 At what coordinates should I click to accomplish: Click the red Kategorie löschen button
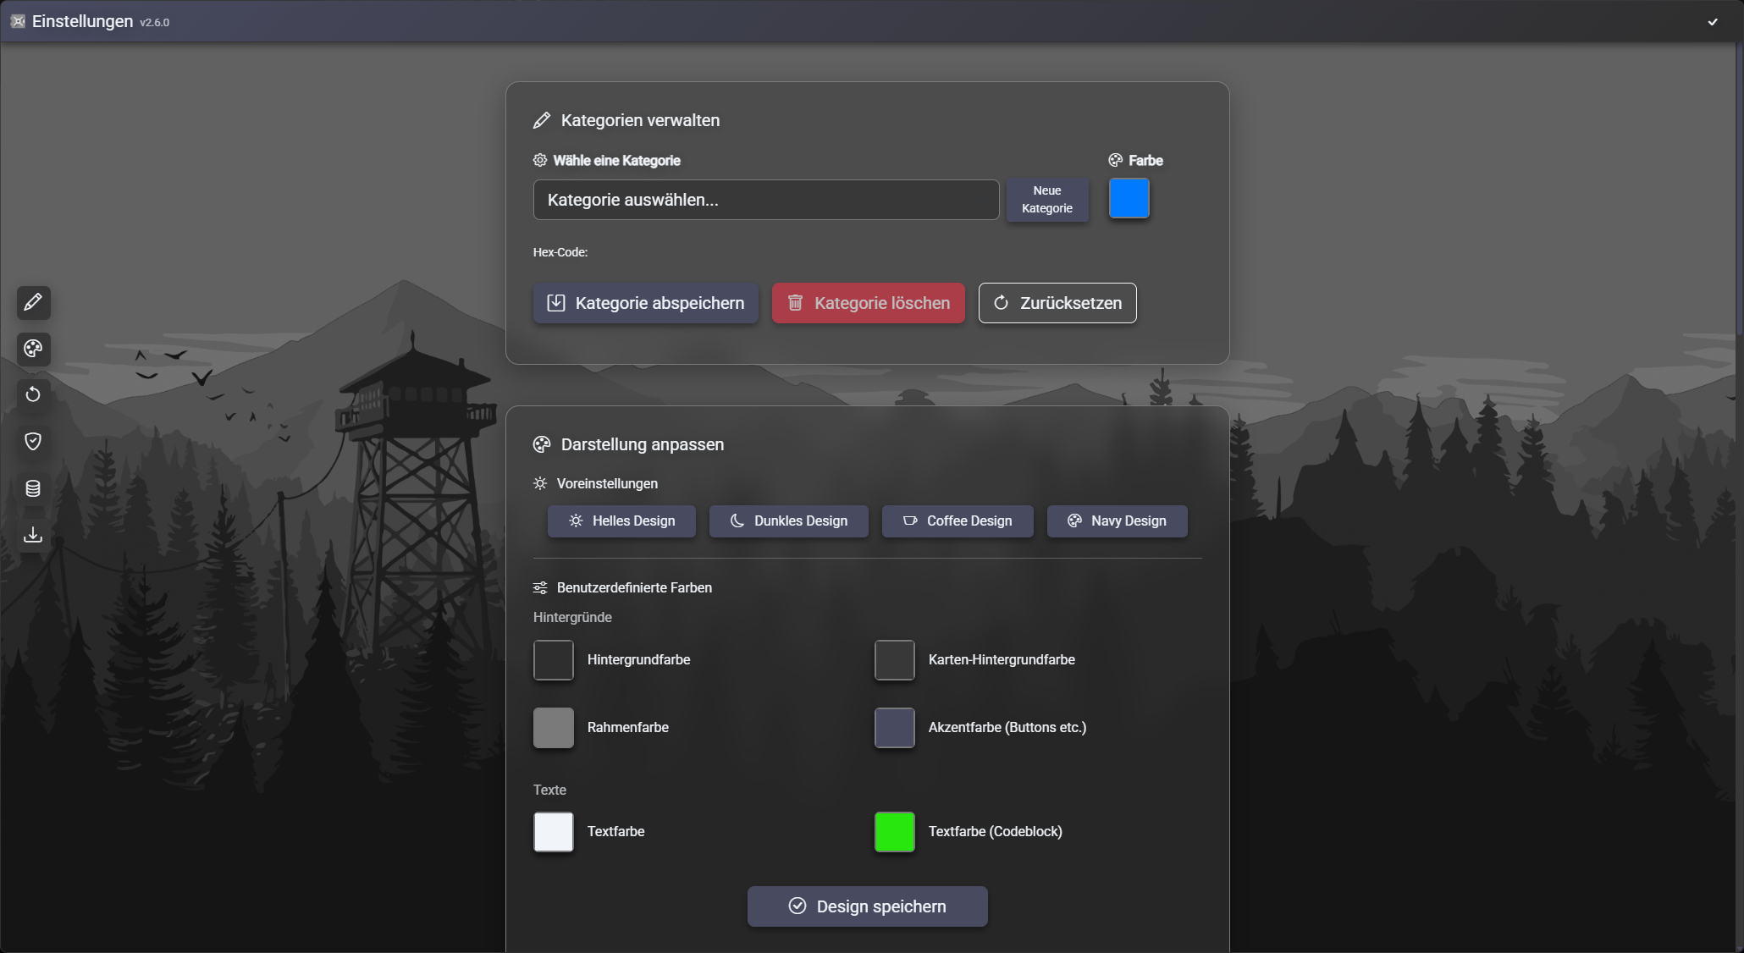[868, 303]
